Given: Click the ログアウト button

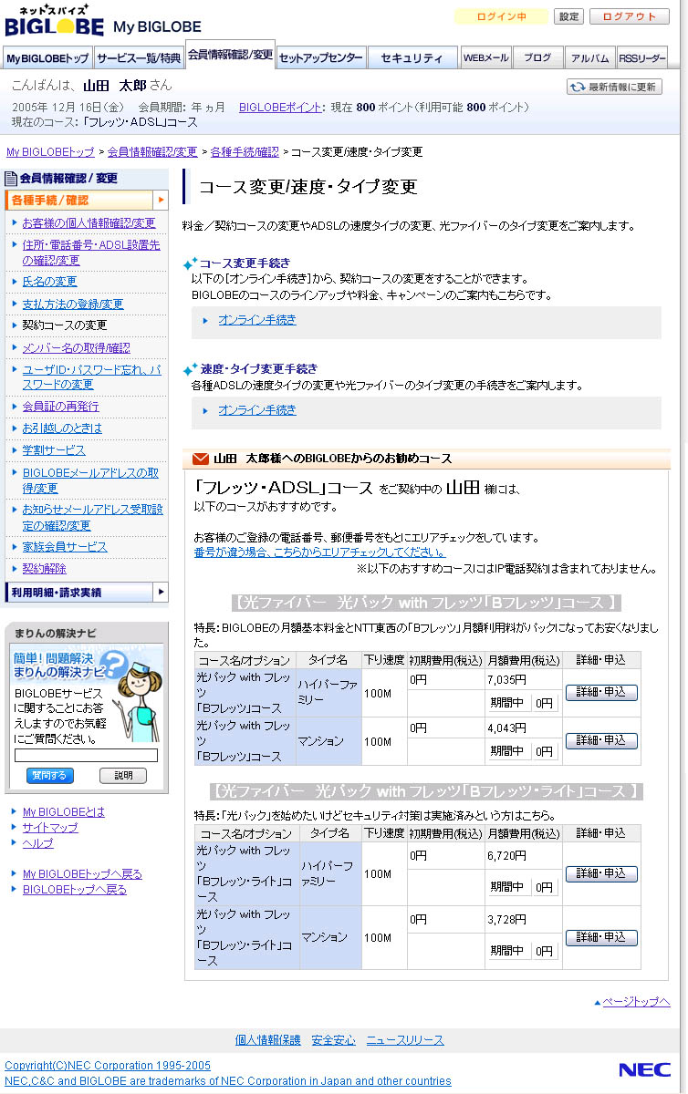Looking at the screenshot, I should click(x=630, y=16).
